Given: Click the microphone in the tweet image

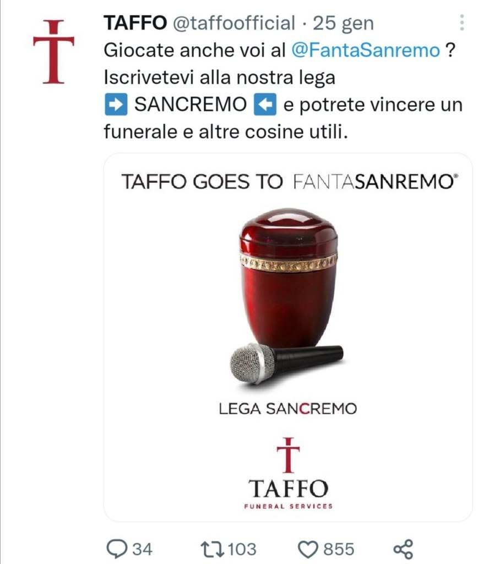Looking at the screenshot, I should point(286,364).
